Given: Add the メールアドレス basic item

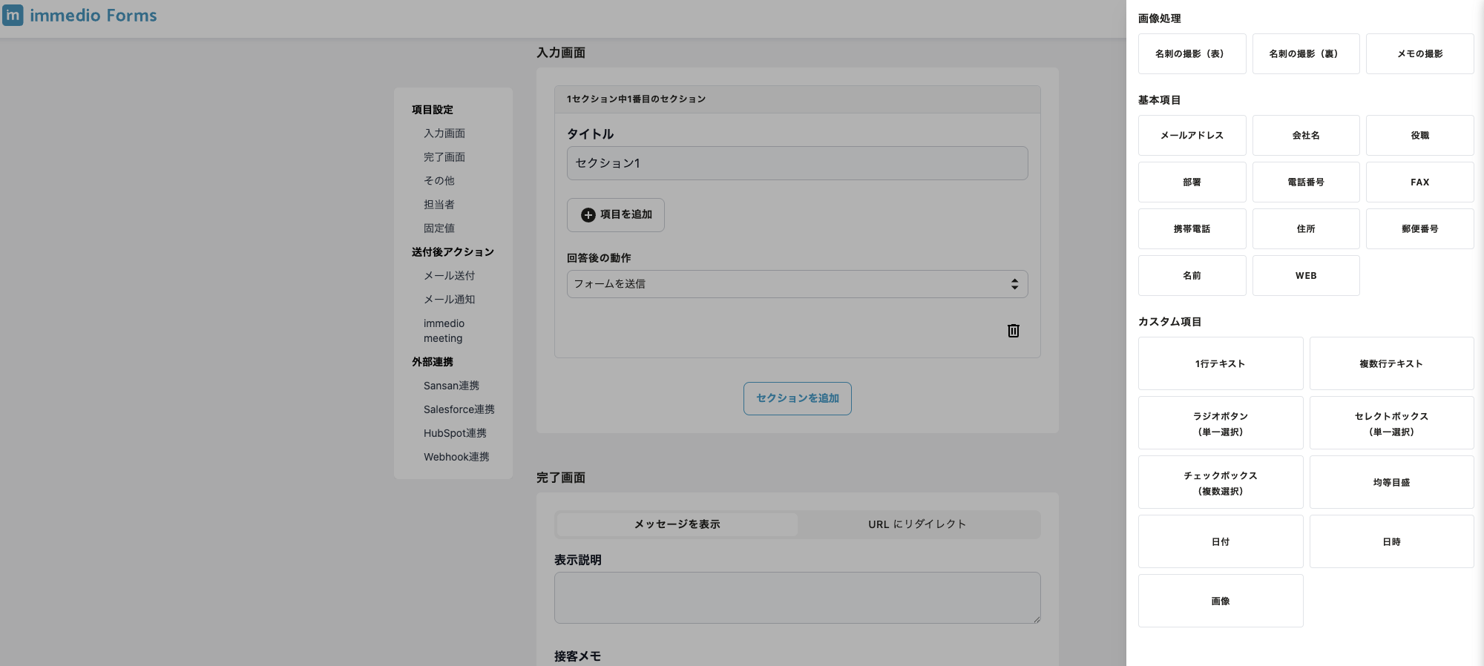Looking at the screenshot, I should 1192,136.
